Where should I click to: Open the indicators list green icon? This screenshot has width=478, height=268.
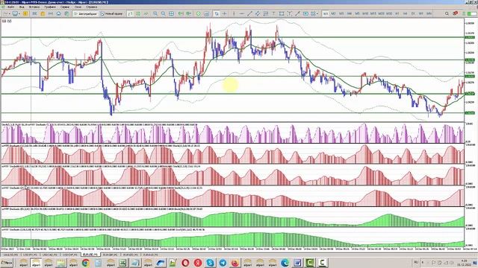[x=198, y=13]
